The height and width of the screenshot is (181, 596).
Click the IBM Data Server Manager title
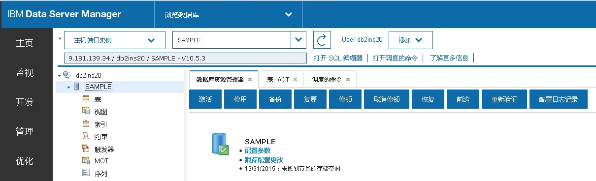[64, 14]
